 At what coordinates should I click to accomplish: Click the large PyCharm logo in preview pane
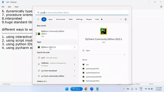pos(104,31)
